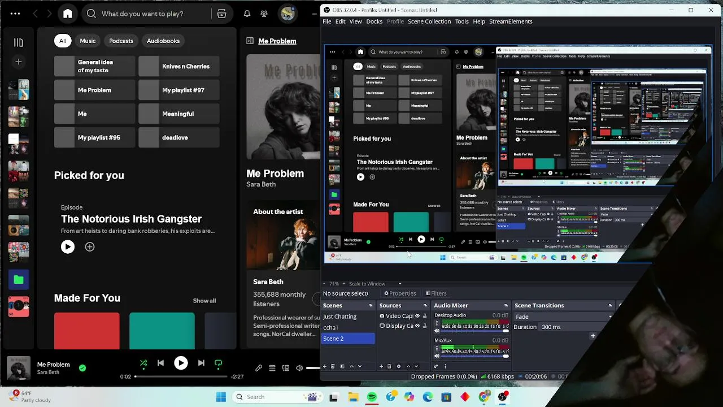Mute Desktop Audio in OBS mixer
The image size is (723, 407).
pos(437,331)
